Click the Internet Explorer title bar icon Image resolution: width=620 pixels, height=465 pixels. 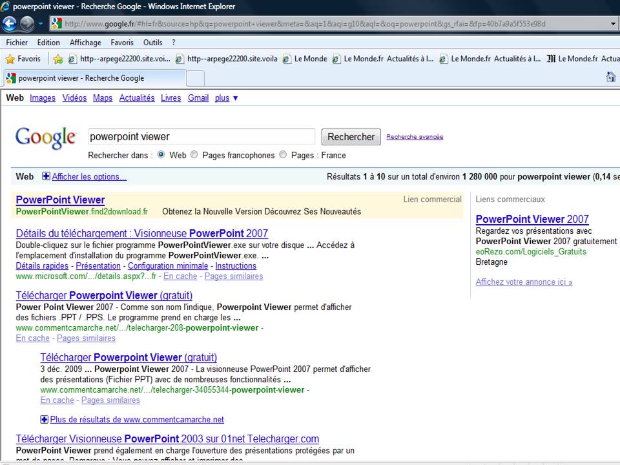coord(5,6)
